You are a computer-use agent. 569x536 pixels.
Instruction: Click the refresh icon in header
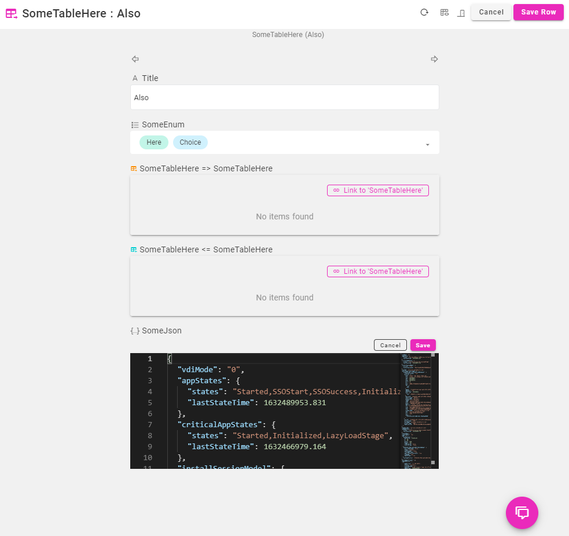(x=424, y=12)
